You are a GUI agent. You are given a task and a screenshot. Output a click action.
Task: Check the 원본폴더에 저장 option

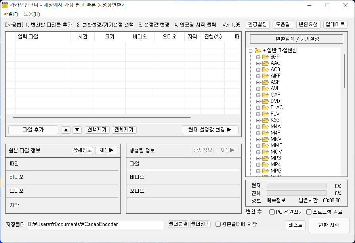(218, 224)
